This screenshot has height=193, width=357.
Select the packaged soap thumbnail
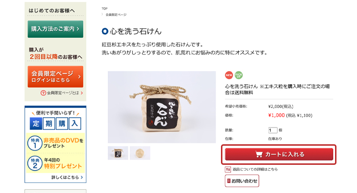click(x=118, y=153)
